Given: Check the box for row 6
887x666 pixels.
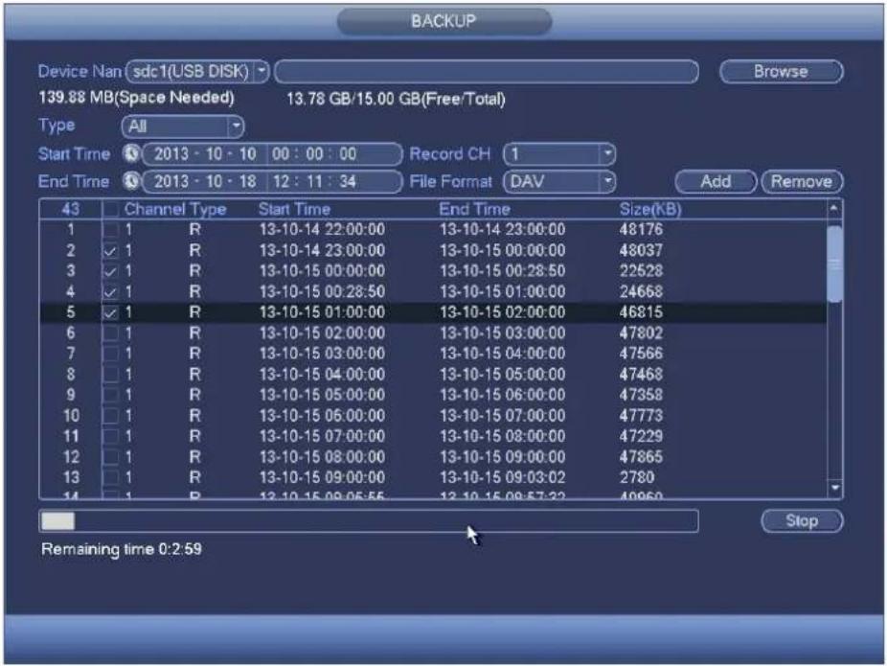Looking at the screenshot, I should click(x=111, y=333).
